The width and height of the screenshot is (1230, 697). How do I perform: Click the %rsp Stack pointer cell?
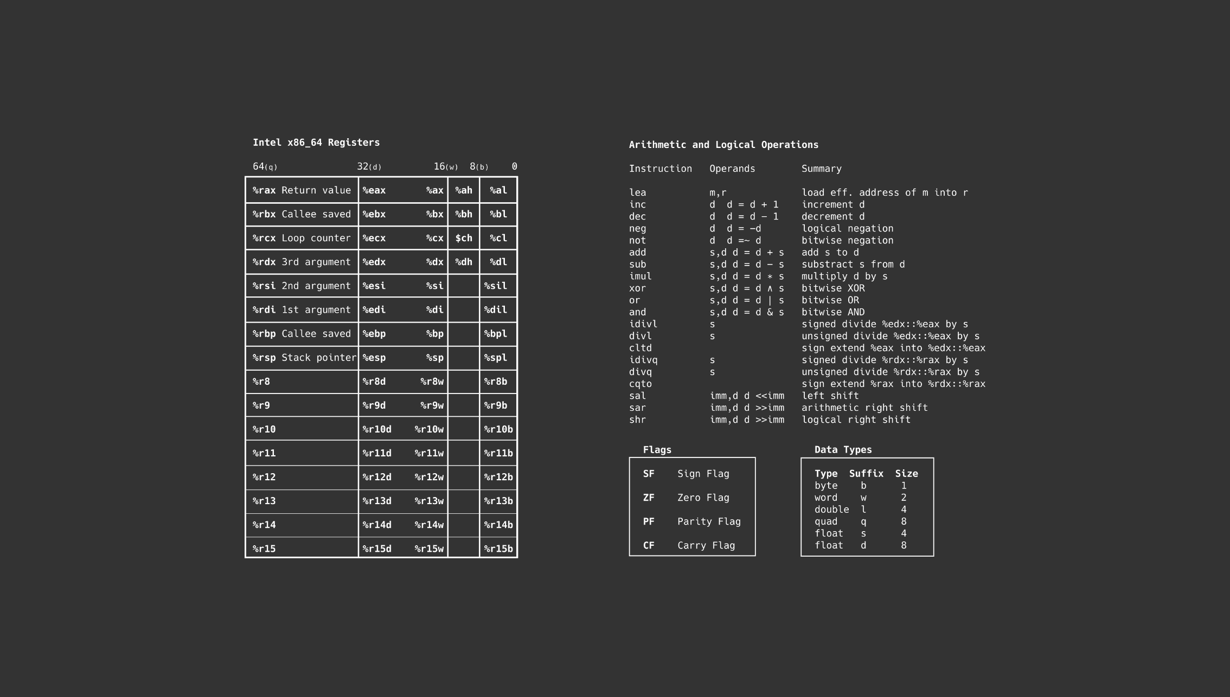(303, 358)
